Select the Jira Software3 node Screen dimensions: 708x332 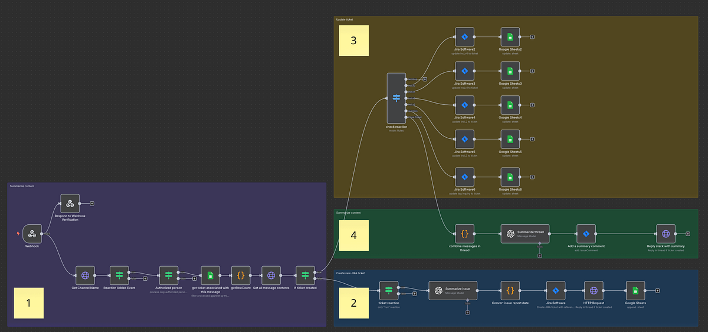tap(465, 71)
